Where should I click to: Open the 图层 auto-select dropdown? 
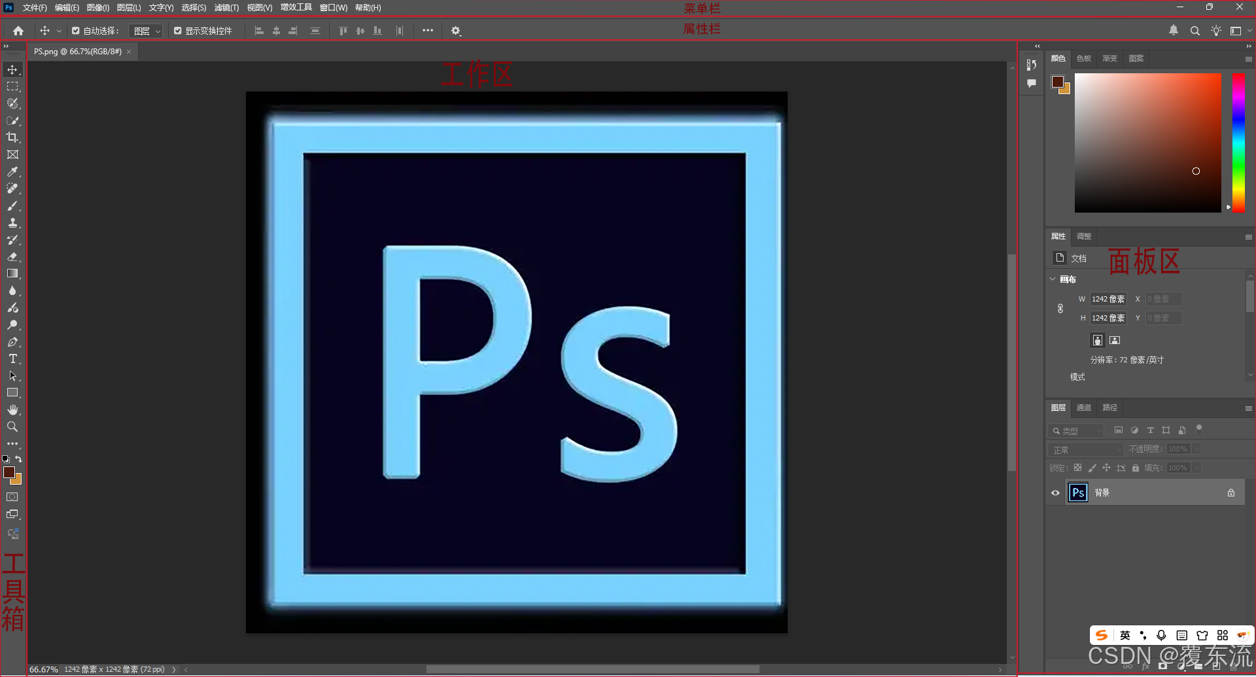pyautogui.click(x=145, y=31)
